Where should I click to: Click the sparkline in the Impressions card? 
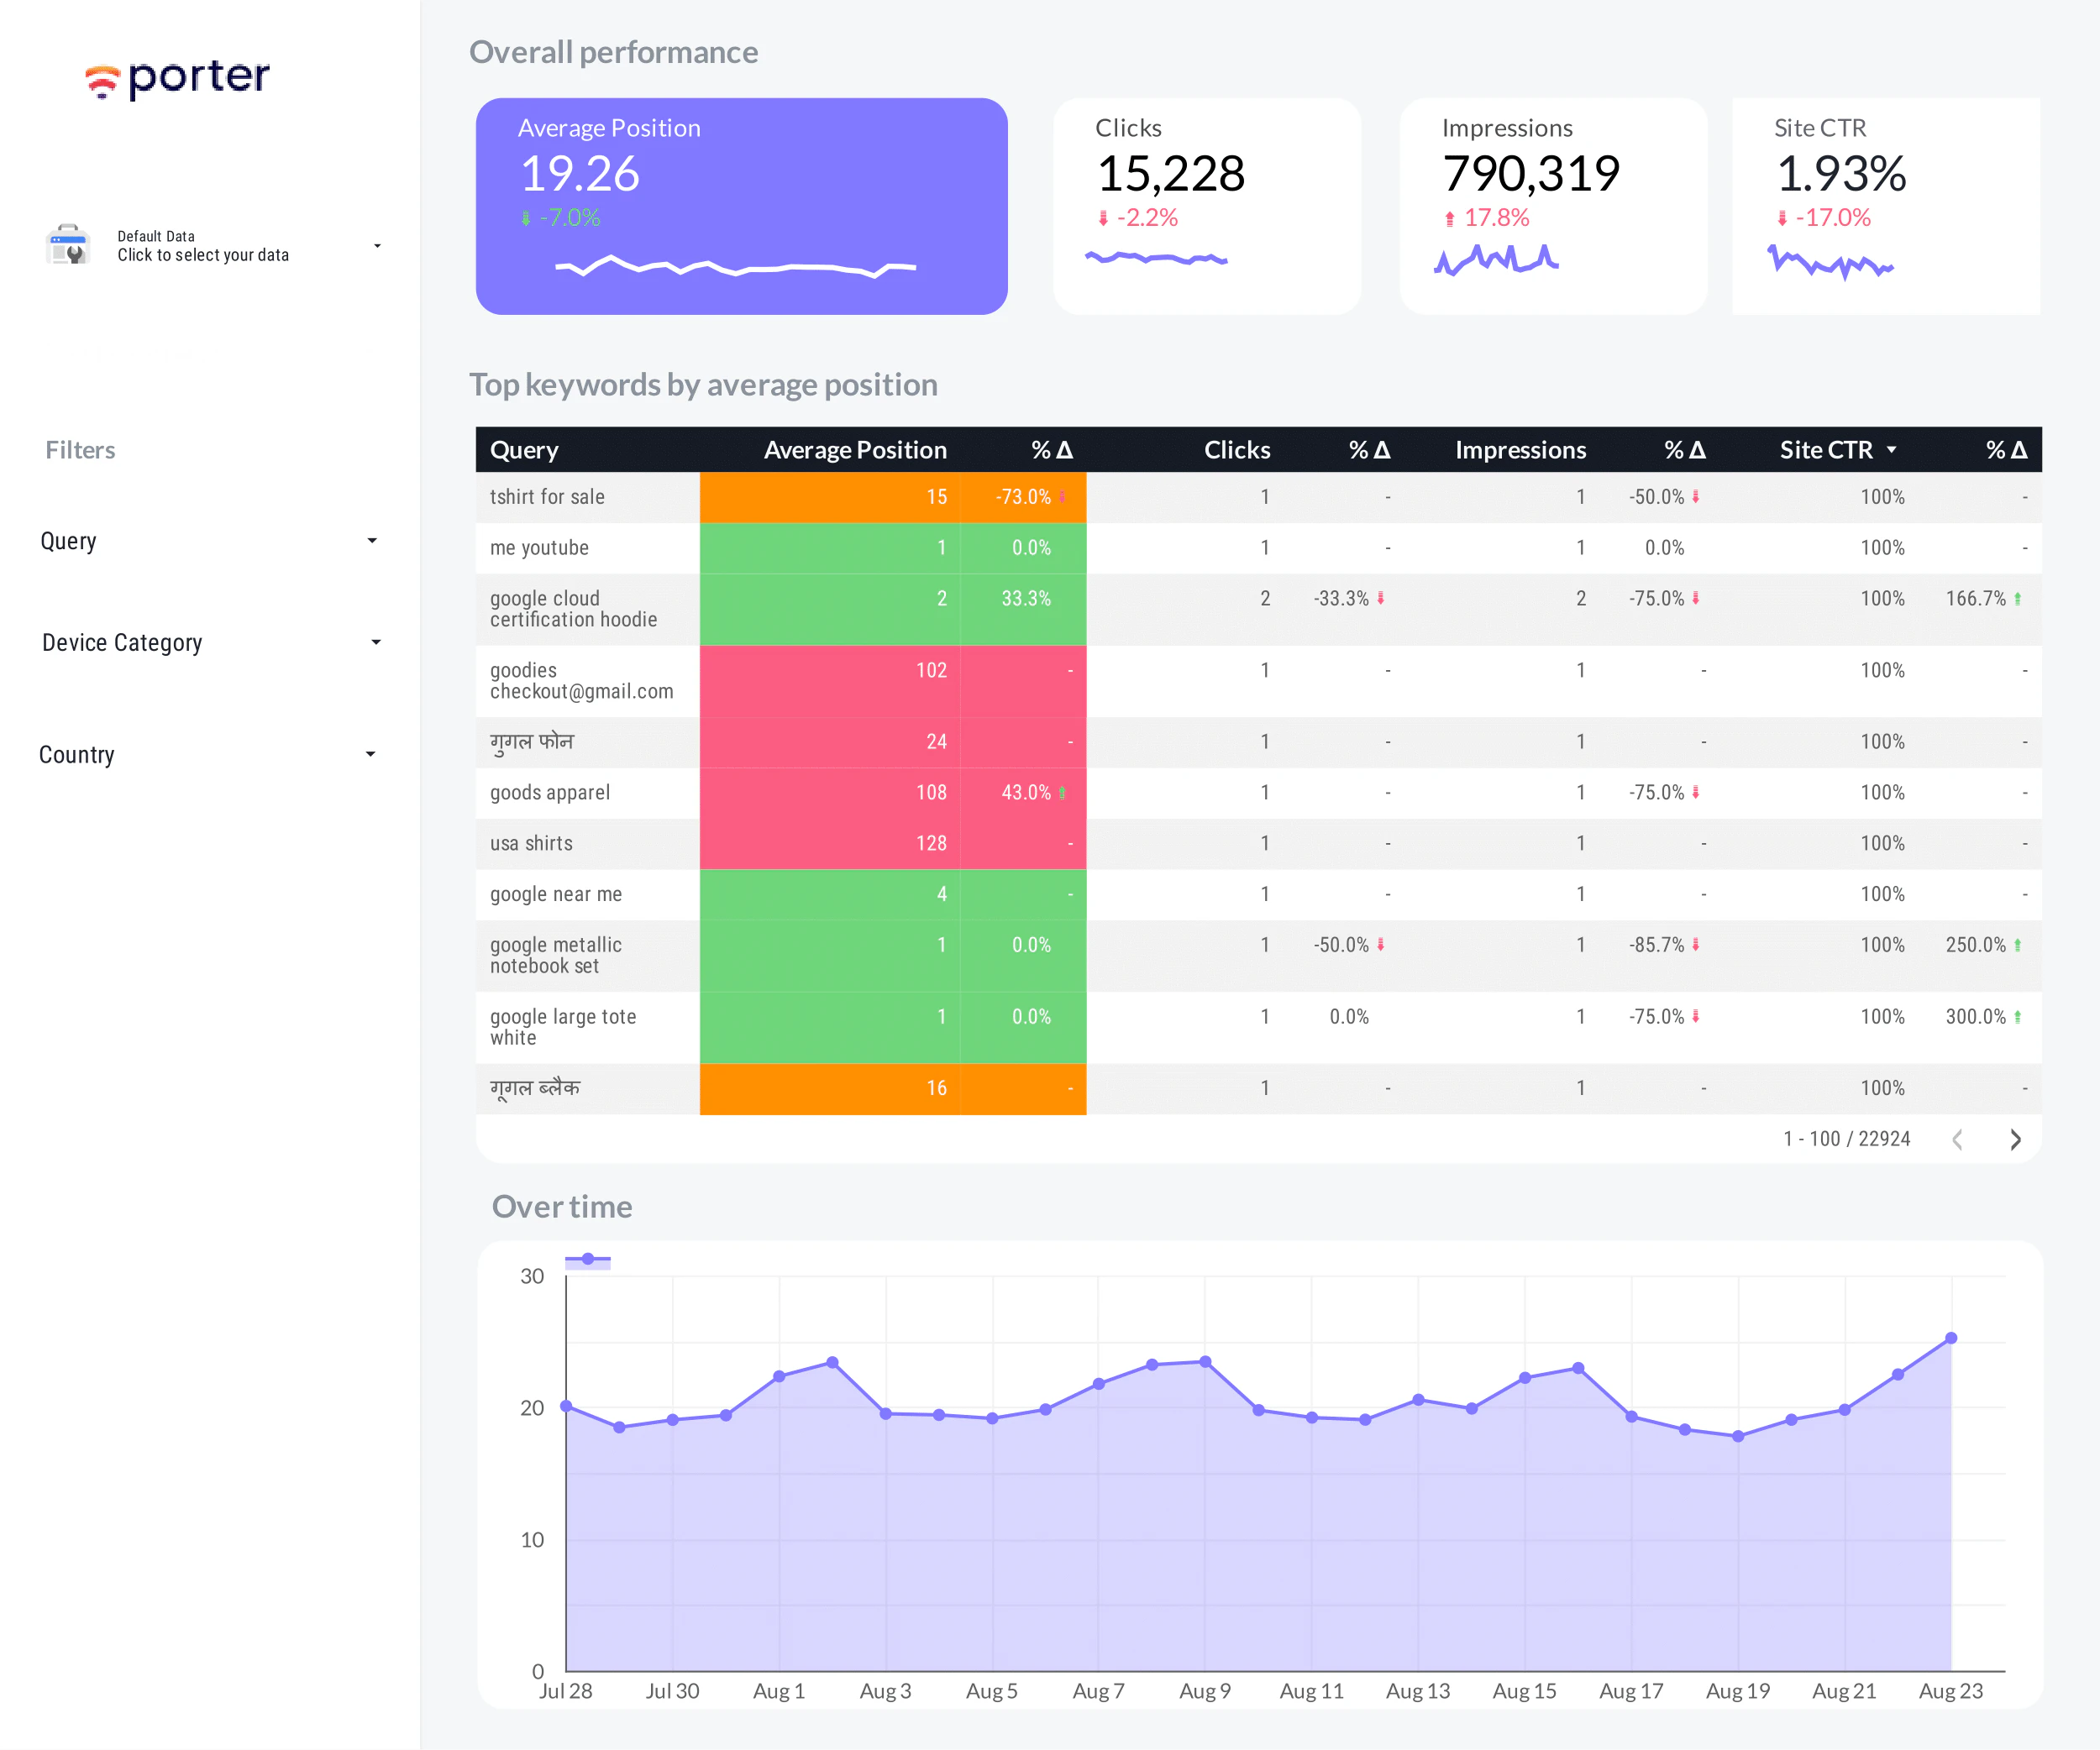tap(1497, 258)
